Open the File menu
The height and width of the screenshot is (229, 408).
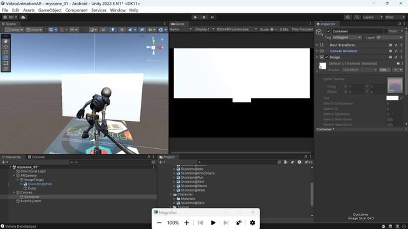pyautogui.click(x=5, y=10)
